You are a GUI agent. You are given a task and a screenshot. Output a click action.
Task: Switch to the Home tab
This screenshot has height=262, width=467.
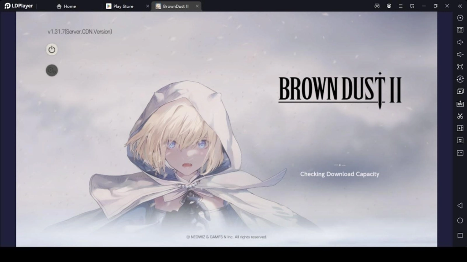[x=66, y=6]
